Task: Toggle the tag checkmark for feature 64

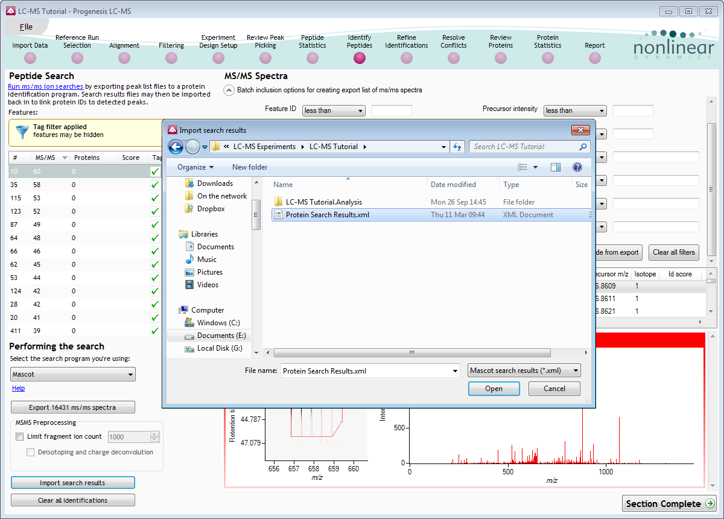Action: 155,238
